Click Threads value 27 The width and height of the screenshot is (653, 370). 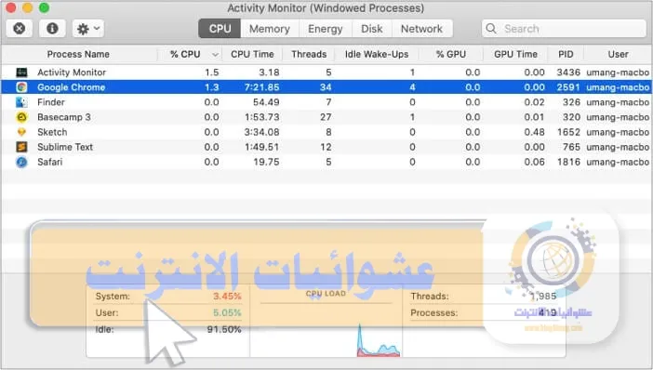pyautogui.click(x=326, y=117)
